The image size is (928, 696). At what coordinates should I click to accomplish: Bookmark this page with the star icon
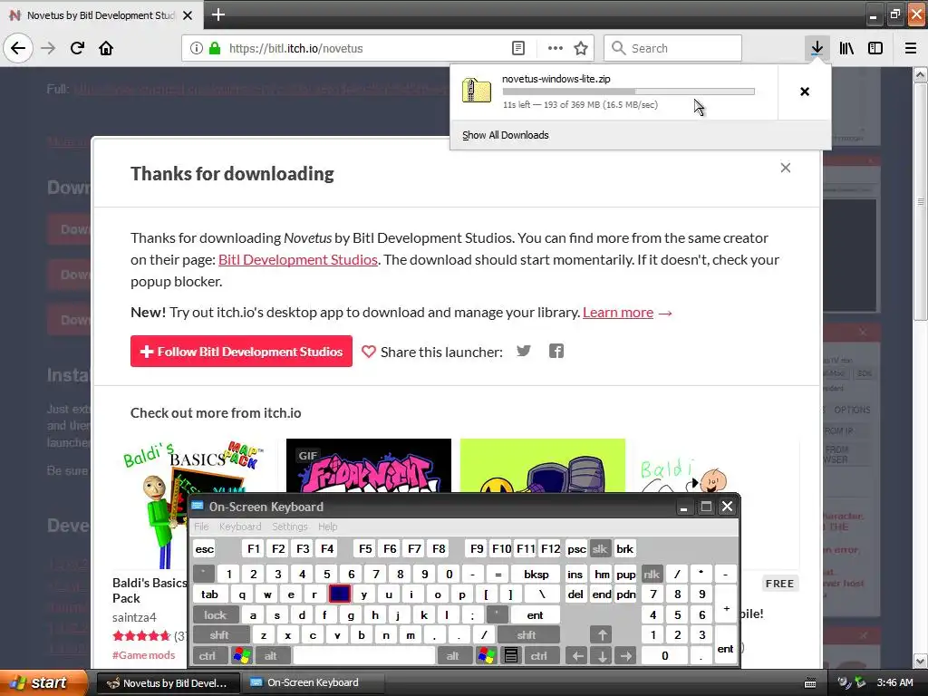click(x=581, y=48)
